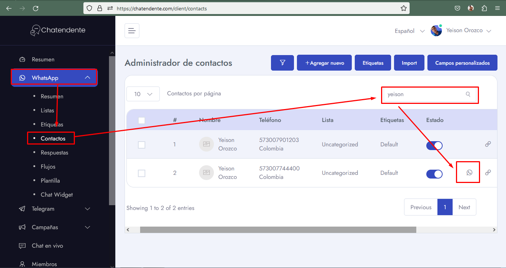The width and height of the screenshot is (506, 268).
Task: Open the filter funnel button
Action: tap(282, 63)
